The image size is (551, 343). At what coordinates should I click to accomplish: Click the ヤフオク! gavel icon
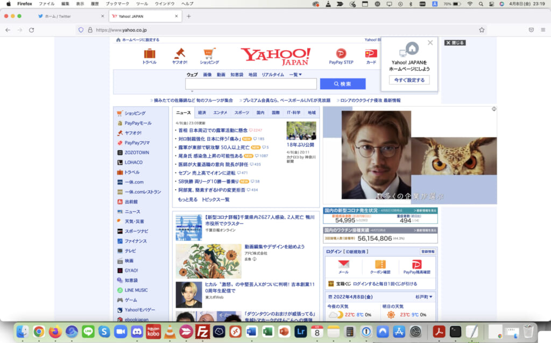pos(179,54)
